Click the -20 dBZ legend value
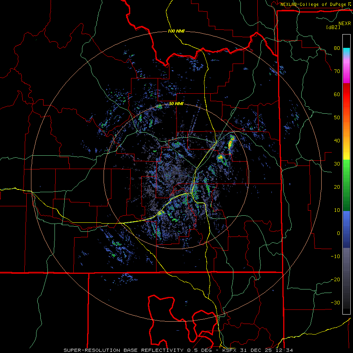Image resolution: width=353 pixels, height=353 pixels. (335, 279)
